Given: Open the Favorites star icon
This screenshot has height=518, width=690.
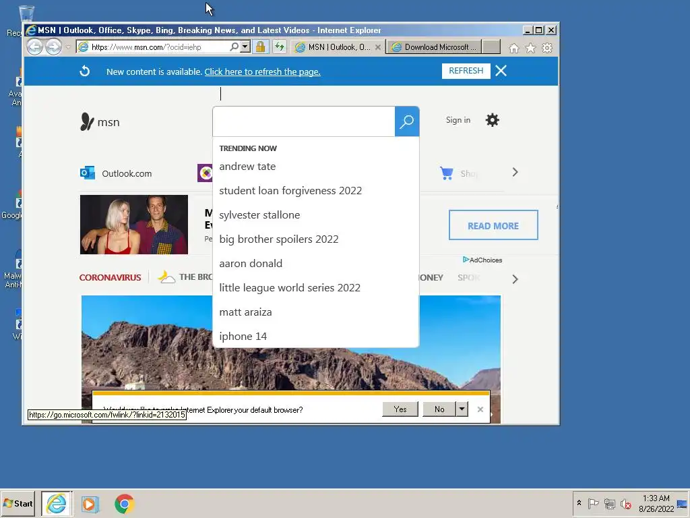Looking at the screenshot, I should [530, 48].
